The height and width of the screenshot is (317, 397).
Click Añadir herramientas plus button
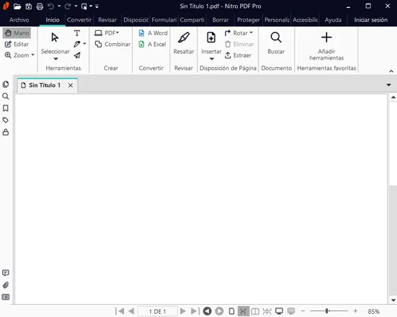pyautogui.click(x=326, y=46)
